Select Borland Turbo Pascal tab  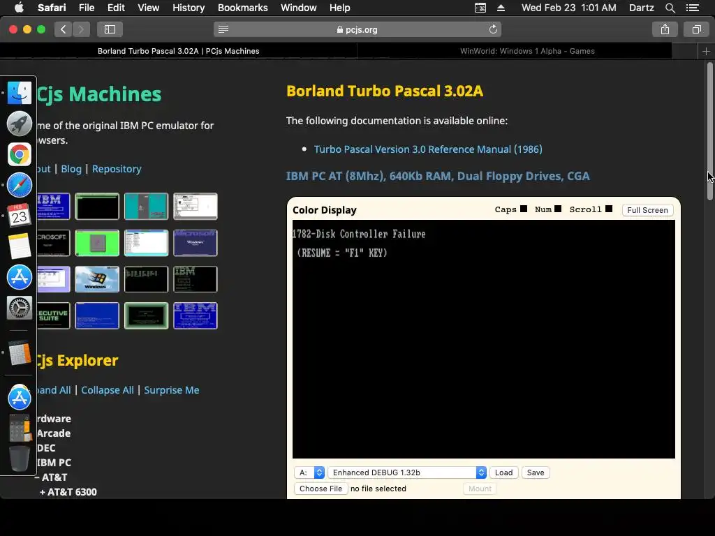(178, 51)
